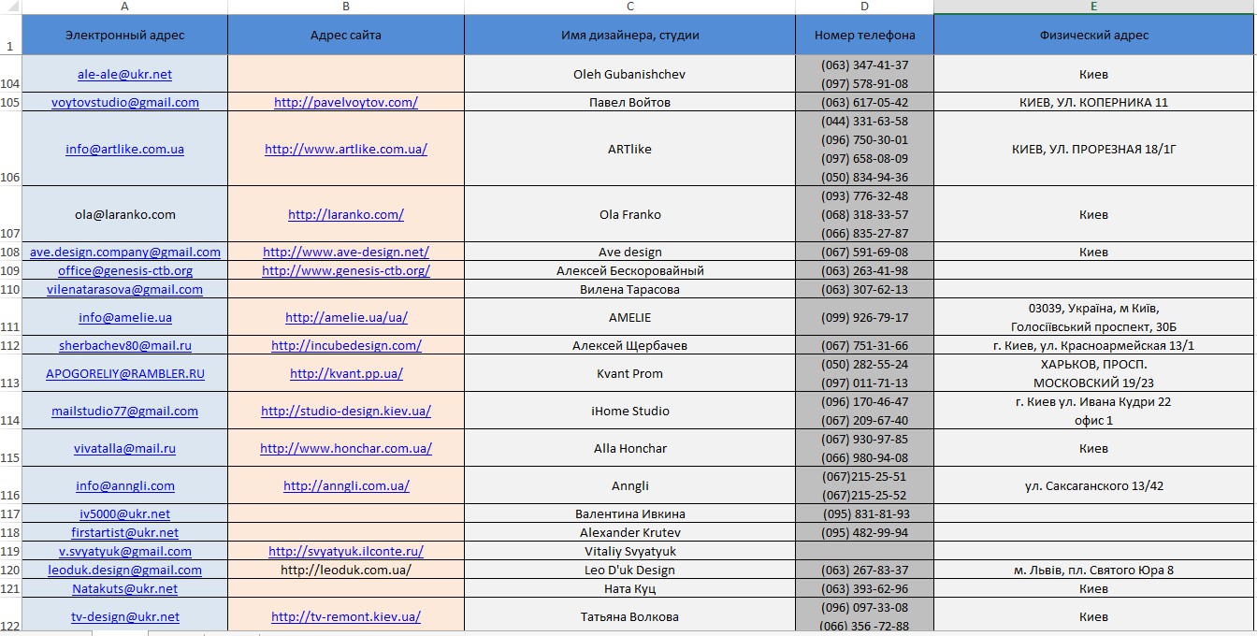The height and width of the screenshot is (636, 1257).
Task: Click the vivatalla@mail.ru email link
Action: 124,449
